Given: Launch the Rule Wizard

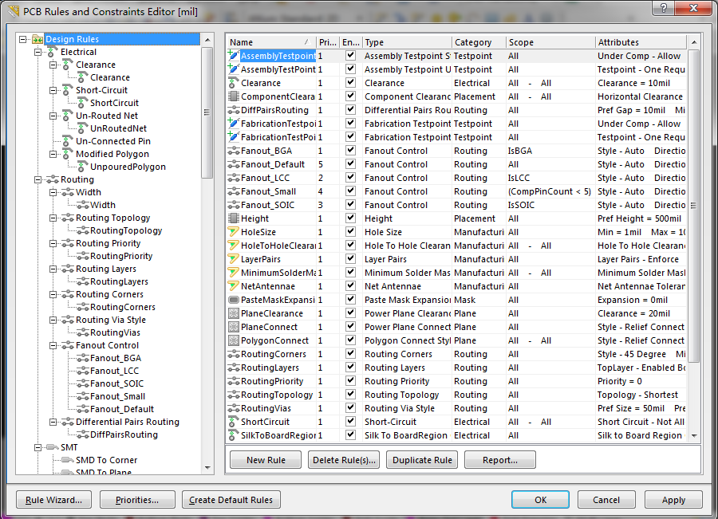Looking at the screenshot, I should coord(53,500).
